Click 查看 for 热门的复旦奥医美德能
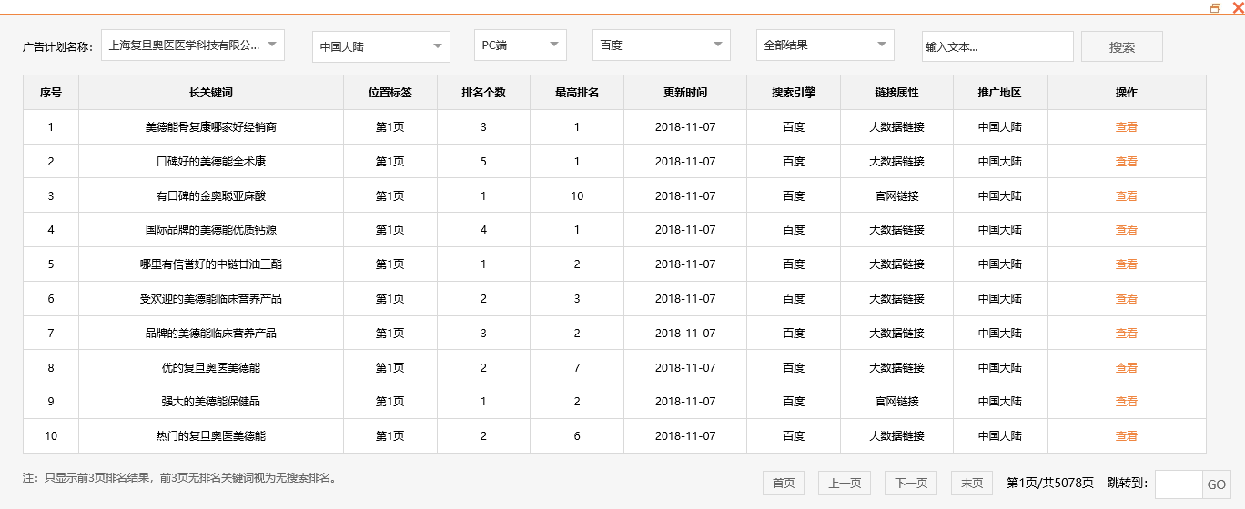Viewport: 1245px width, 509px height. click(1127, 436)
